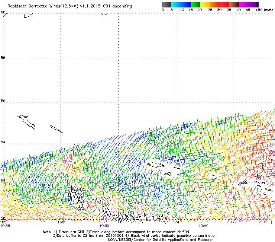The height and width of the screenshot is (242, 275).
Task: Select the magenta-purple 40–50 knots legend segment
Action: [249, 4]
